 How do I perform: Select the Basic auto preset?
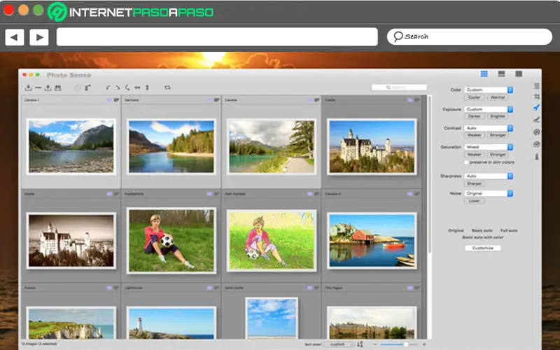point(482,231)
